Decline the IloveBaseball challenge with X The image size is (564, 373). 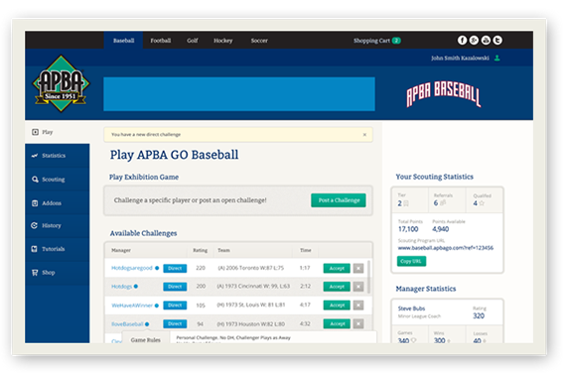[358, 324]
